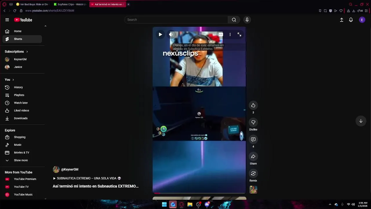This screenshot has height=209, width=371.
Task: Remix this Short
Action: 253,173
